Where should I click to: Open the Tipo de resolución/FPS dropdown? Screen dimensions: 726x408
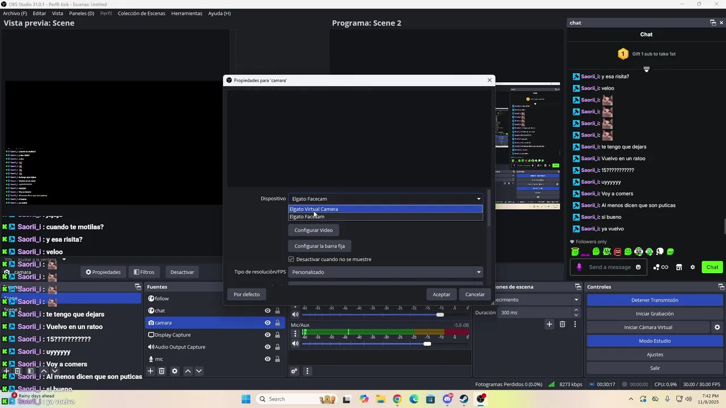click(386, 272)
